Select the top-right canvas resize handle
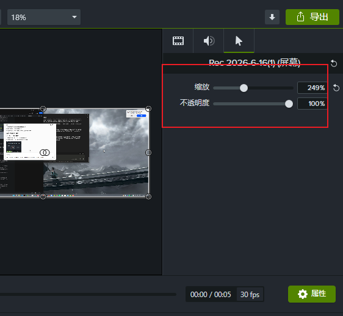The image size is (343, 316). pyautogui.click(x=148, y=108)
